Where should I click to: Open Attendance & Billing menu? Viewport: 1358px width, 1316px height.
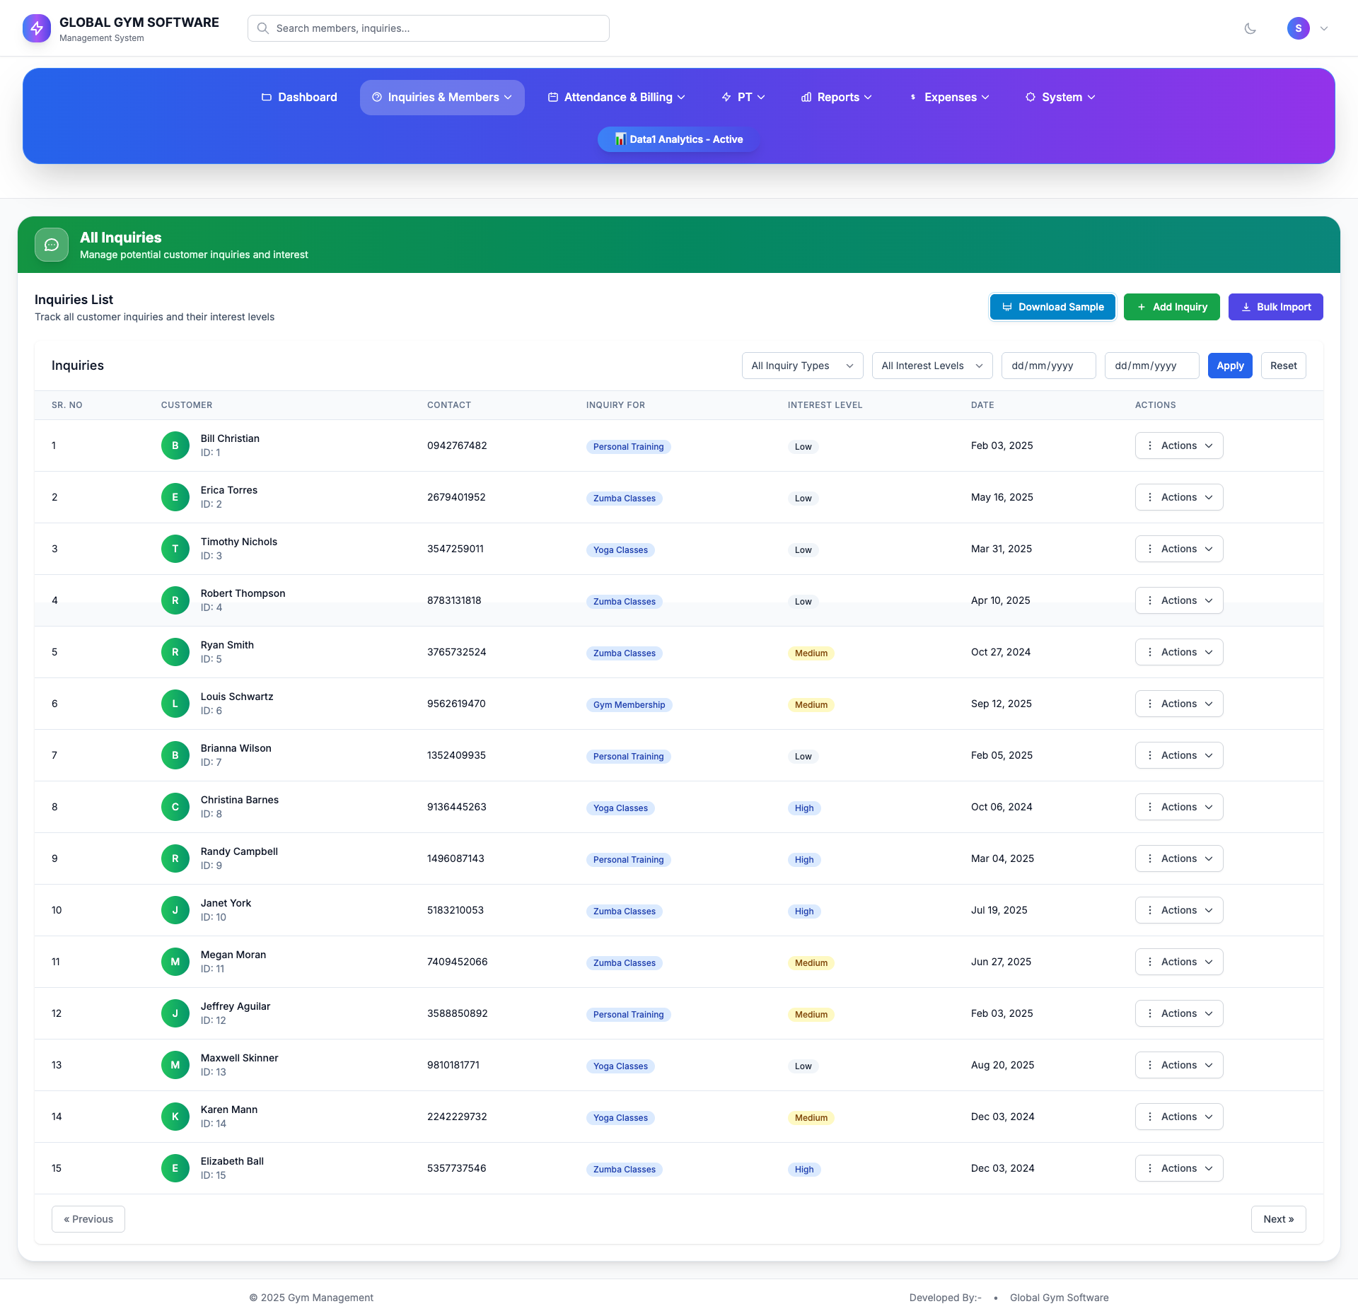pyautogui.click(x=617, y=97)
